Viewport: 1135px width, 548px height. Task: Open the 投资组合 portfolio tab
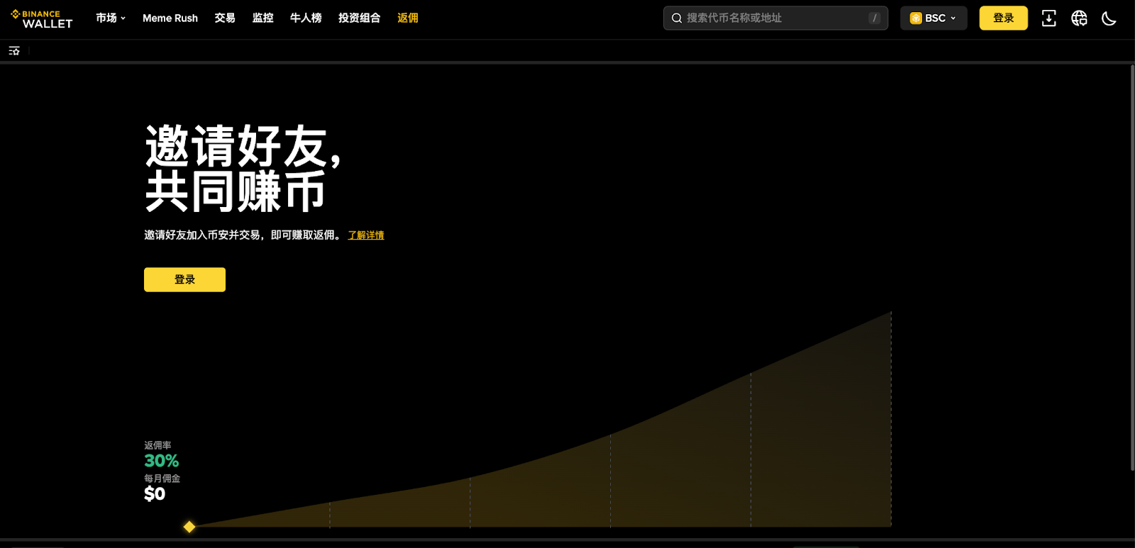click(360, 18)
